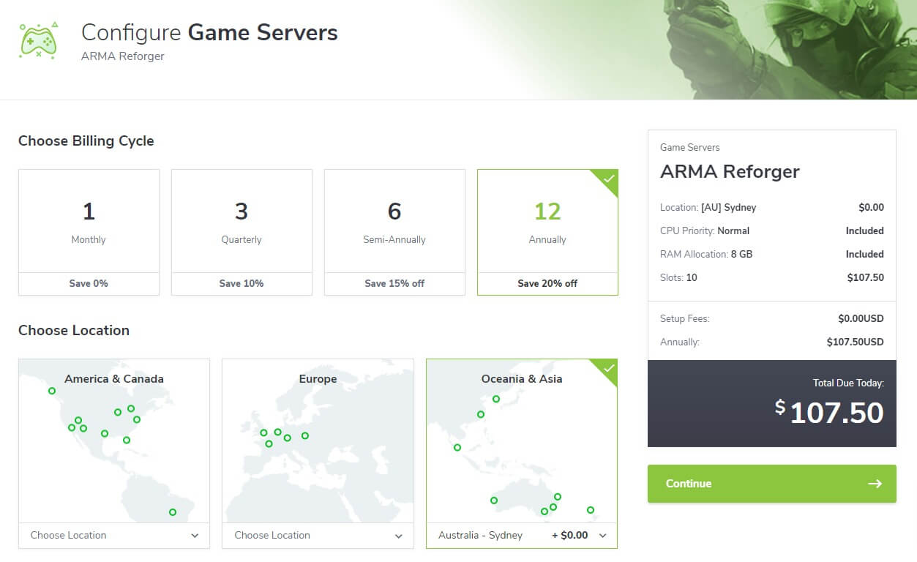Click the Location: [AU] Sydney line
This screenshot has height=562, width=917.
tap(772, 208)
